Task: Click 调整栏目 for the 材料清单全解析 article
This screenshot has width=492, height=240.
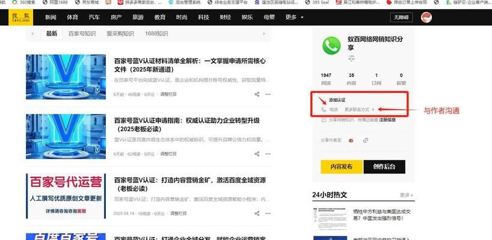Action: click(168, 94)
